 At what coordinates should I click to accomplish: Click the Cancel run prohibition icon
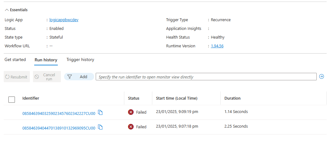point(37,77)
